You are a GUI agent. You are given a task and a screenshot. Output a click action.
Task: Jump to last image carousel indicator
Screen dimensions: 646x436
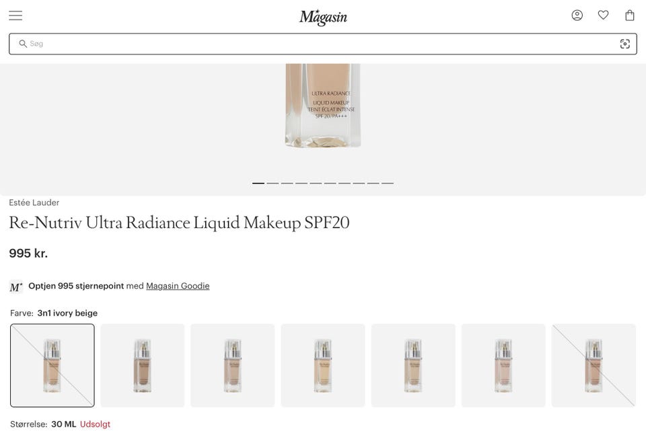pos(388,183)
